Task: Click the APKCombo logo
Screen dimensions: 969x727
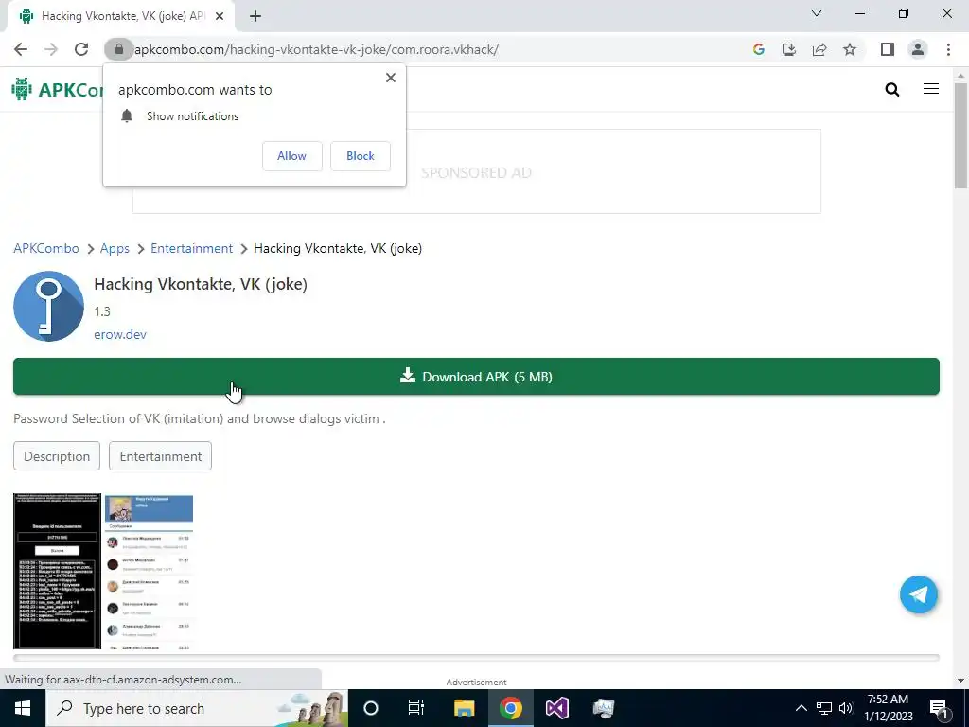Action: (57, 90)
